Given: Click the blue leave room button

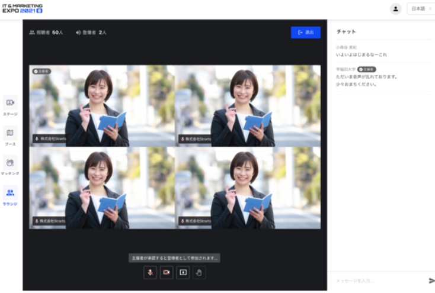Looking at the screenshot, I should pos(306,33).
